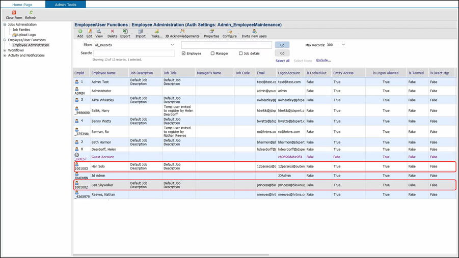Click into the Search text field
Screen dimensions: 459x258
[134, 53]
